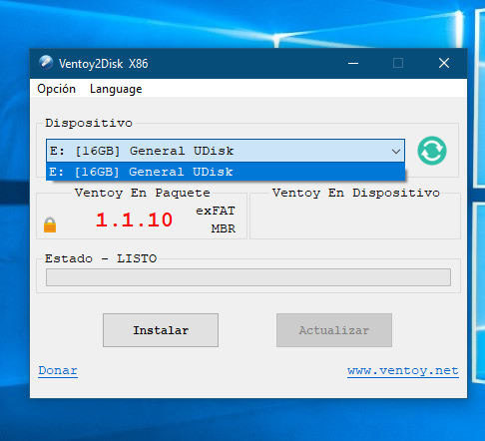Click the MBR partition style label
Image resolution: width=485 pixels, height=441 pixels.
[224, 228]
